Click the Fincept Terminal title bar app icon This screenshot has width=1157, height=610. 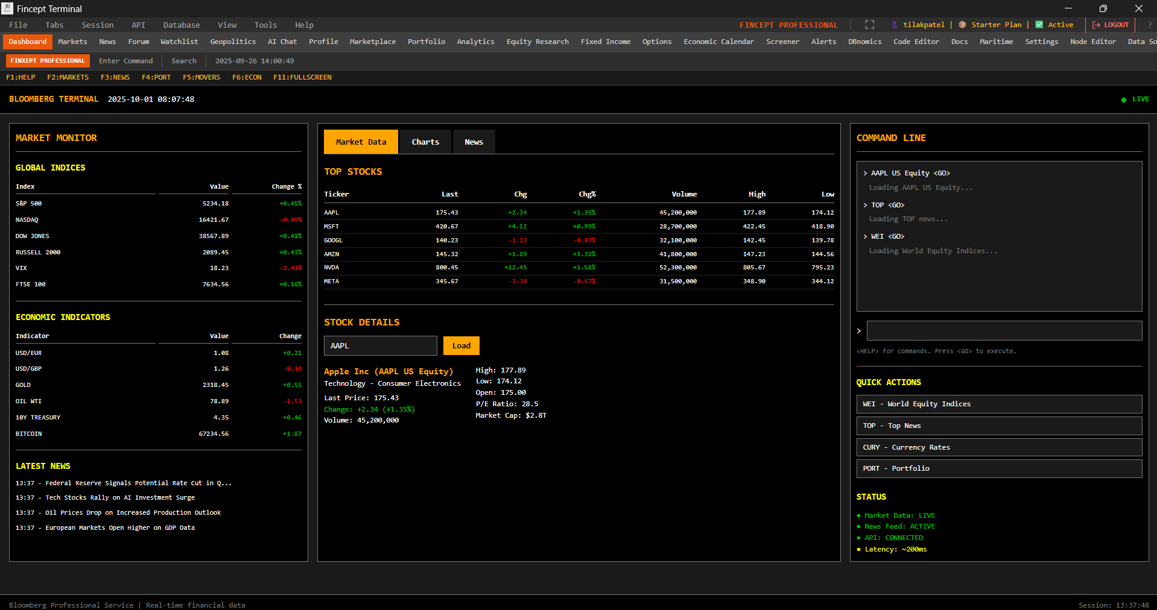click(x=7, y=8)
